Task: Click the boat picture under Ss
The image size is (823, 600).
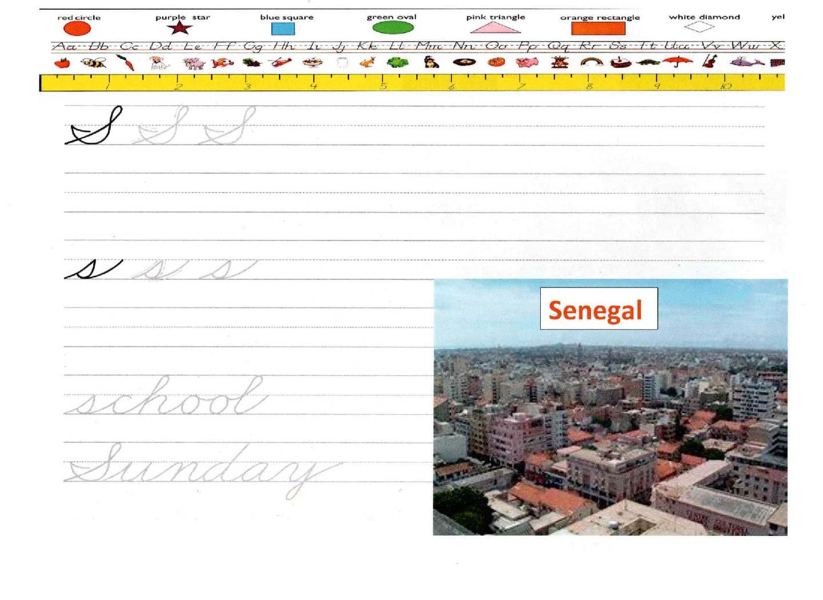Action: click(x=621, y=62)
